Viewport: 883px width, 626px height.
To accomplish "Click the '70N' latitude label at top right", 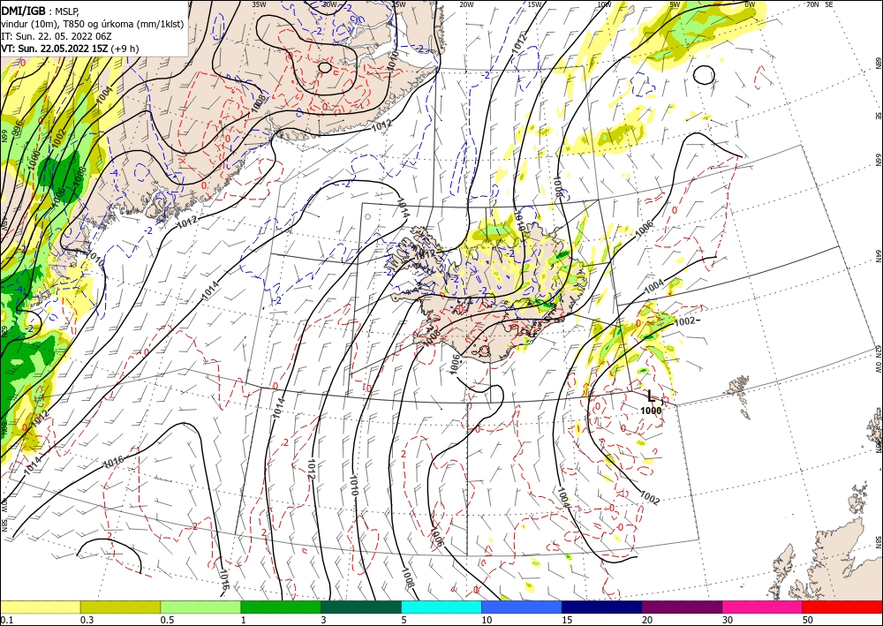I will click(812, 4).
